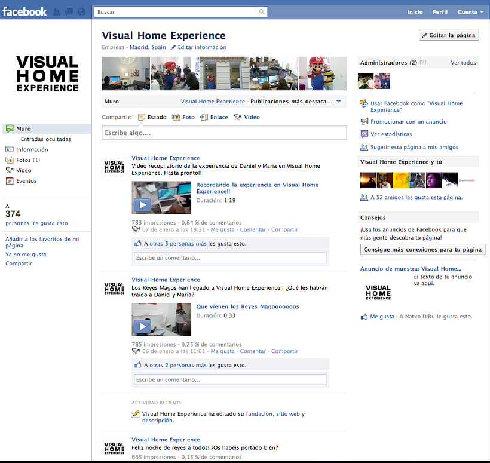Viewport: 490px width, 463px height.
Task: Select Estado share option
Action: [x=152, y=118]
